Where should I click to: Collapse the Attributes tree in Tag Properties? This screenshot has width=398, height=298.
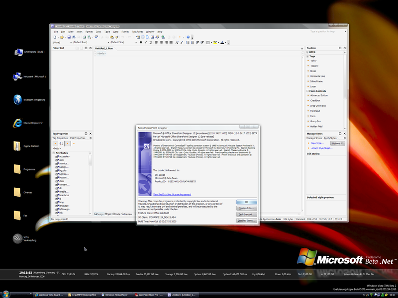pyautogui.click(x=54, y=153)
